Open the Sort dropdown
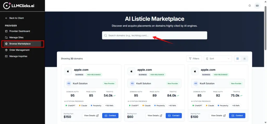 [218, 59]
